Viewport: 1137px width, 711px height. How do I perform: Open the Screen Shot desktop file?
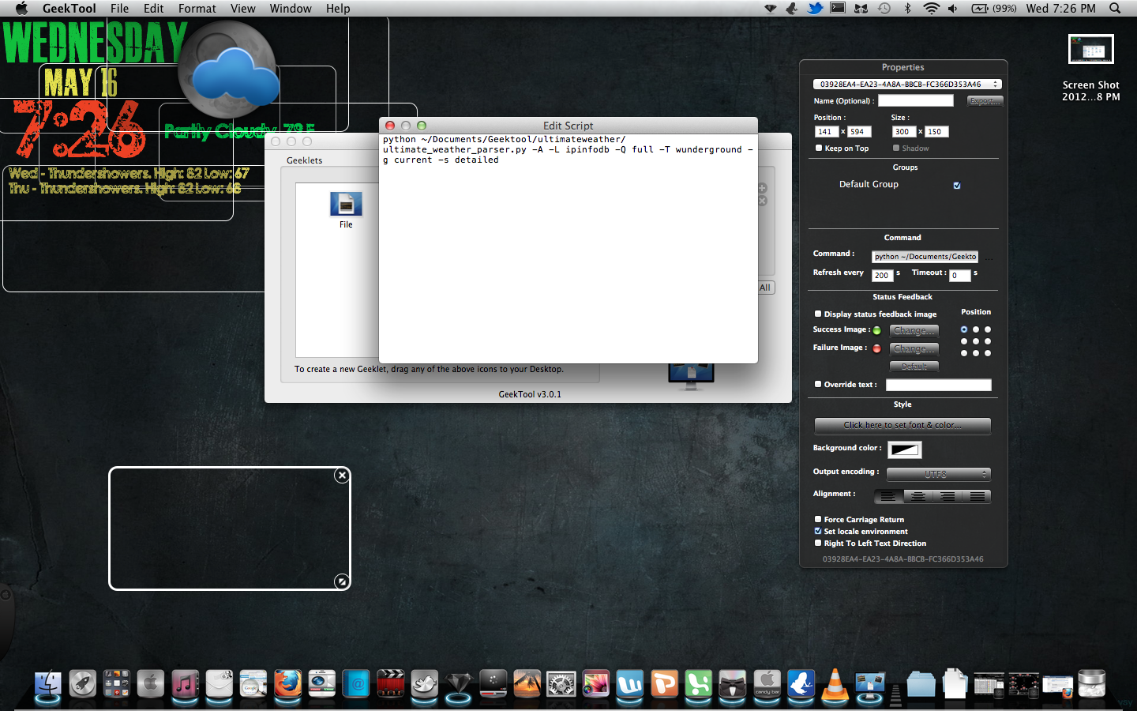pyautogui.click(x=1091, y=49)
